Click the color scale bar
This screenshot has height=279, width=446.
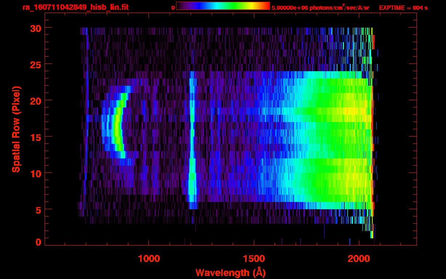point(223,6)
